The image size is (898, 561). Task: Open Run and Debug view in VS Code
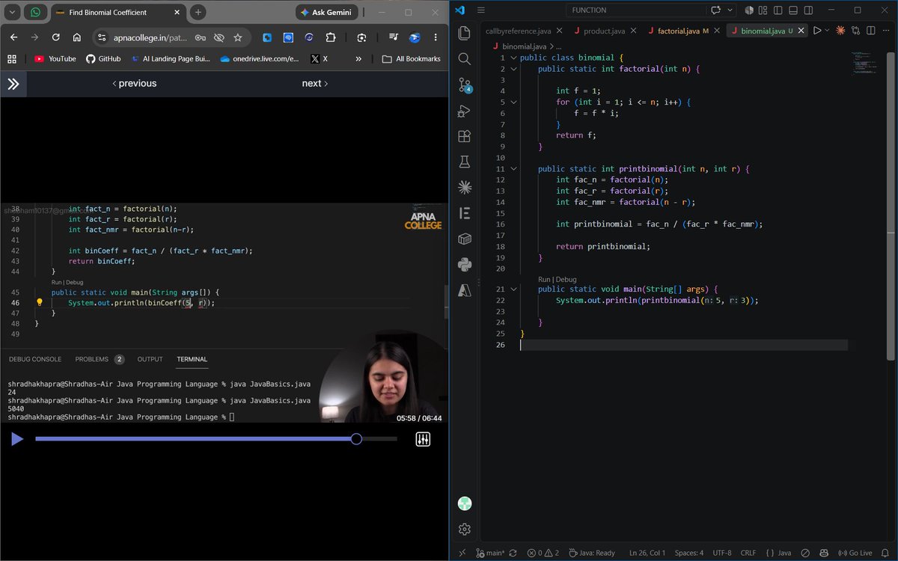pos(464,111)
